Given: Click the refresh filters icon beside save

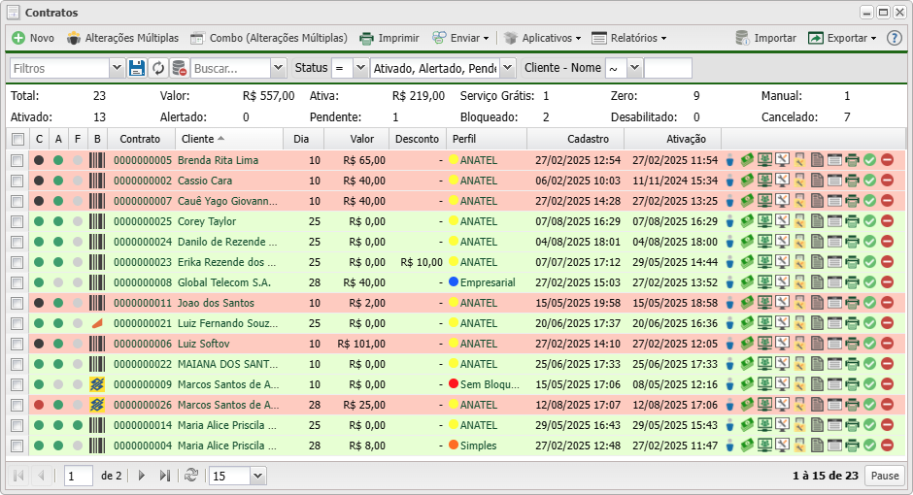Looking at the screenshot, I should [158, 68].
